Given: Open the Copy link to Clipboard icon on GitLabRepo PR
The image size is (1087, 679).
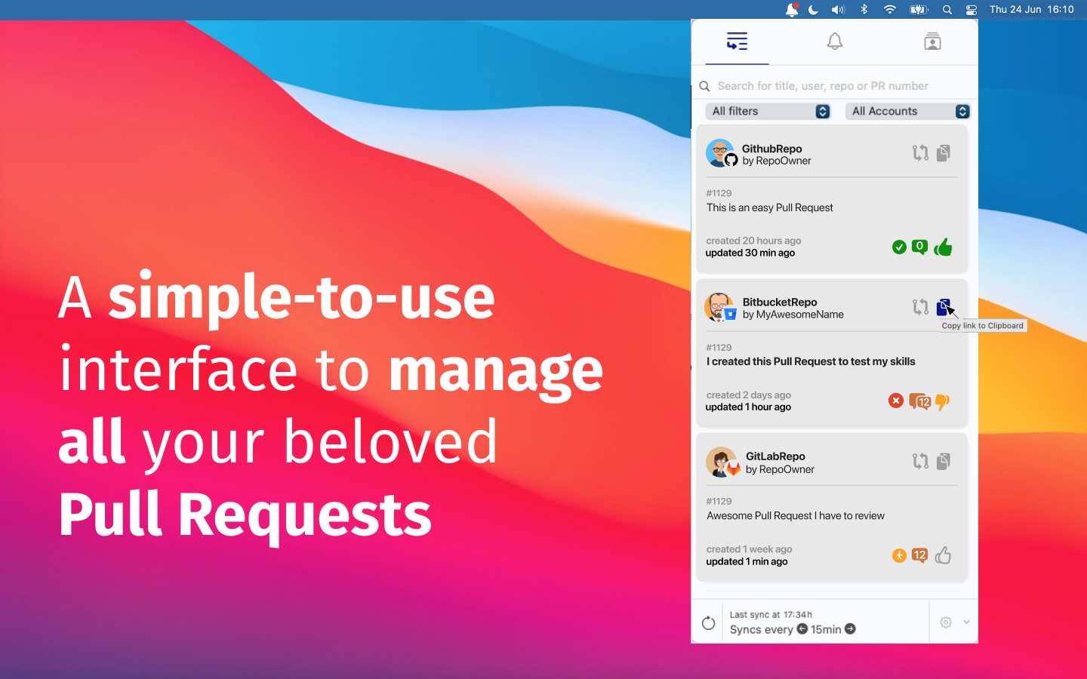Looking at the screenshot, I should click(944, 461).
